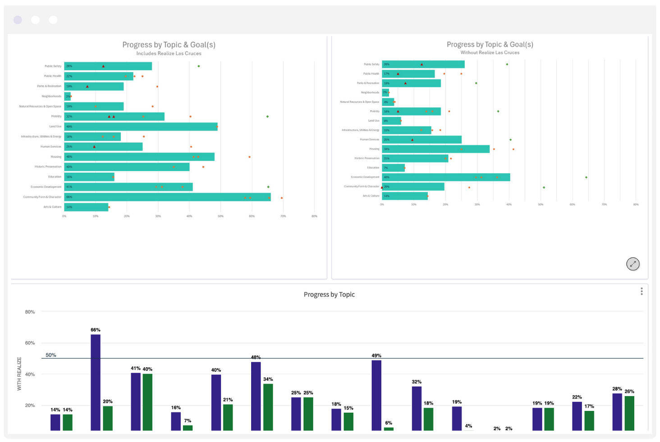Click the 'WITH REALIZE' vertical axis label
This screenshot has height=442, width=660.
(19, 374)
